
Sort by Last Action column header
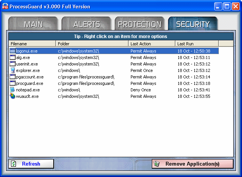(152, 44)
